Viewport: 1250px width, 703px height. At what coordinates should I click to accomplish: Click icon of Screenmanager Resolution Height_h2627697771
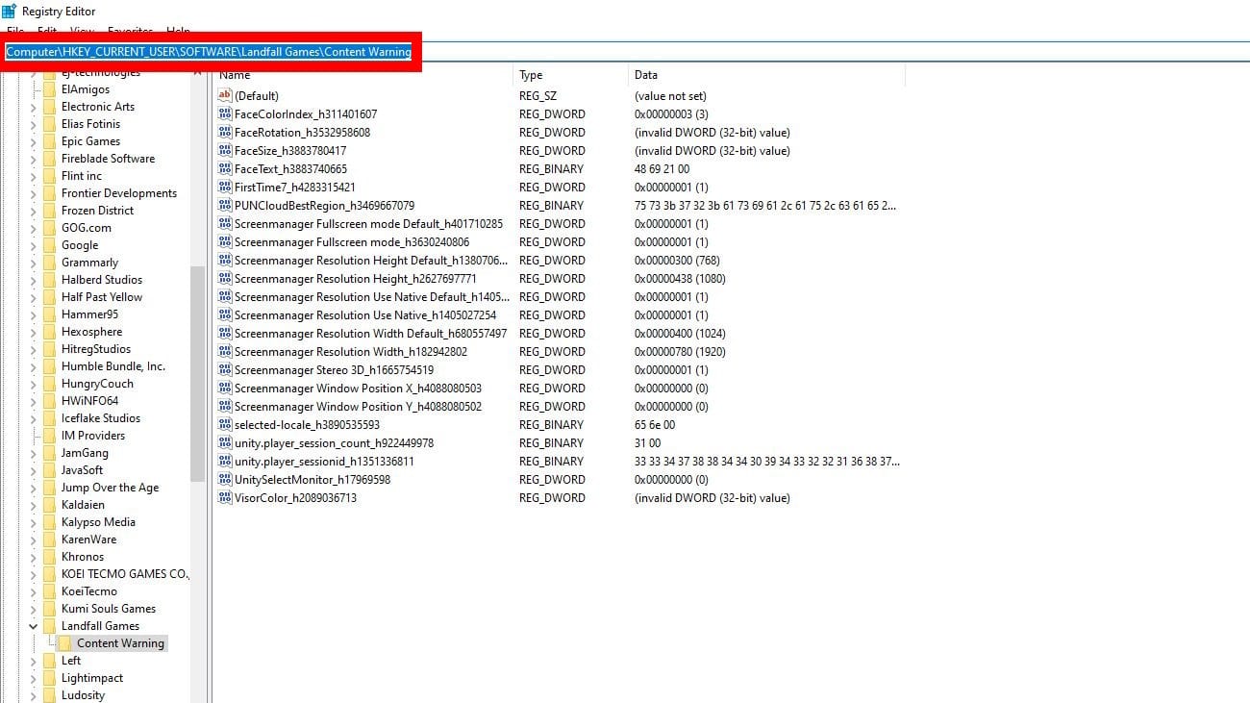(225, 278)
